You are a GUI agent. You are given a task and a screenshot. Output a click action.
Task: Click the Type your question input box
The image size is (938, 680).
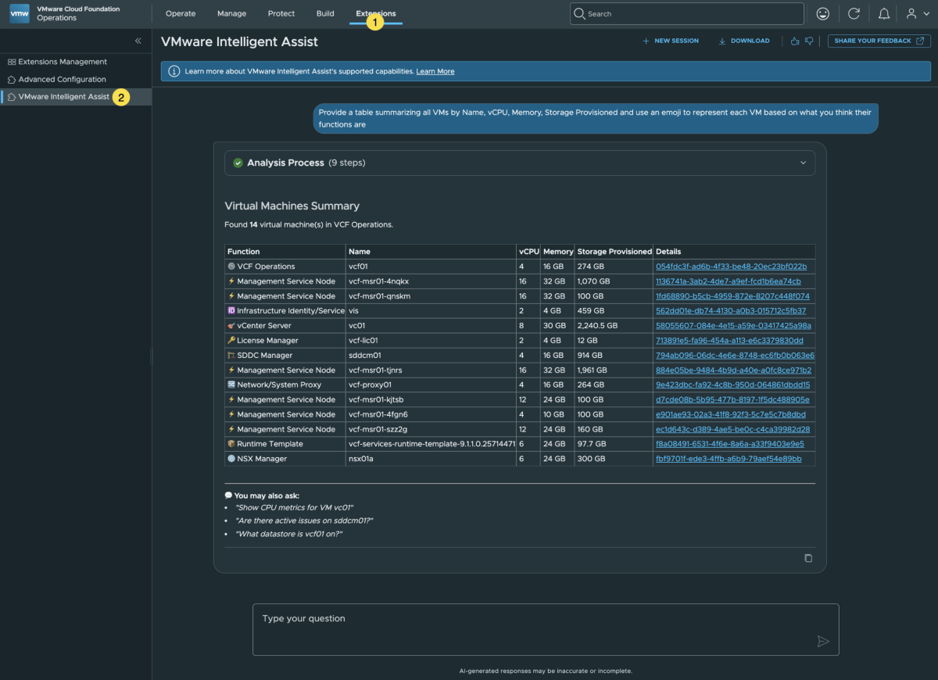pos(546,629)
